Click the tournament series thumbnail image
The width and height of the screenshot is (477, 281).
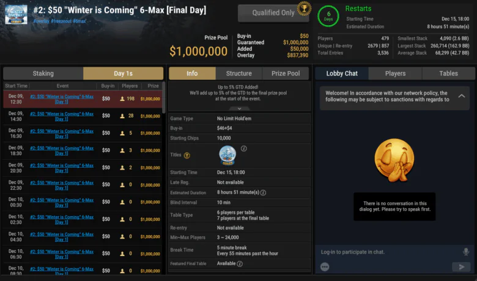pyautogui.click(x=16, y=14)
